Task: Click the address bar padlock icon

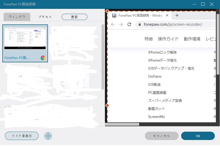Action: click(140, 24)
